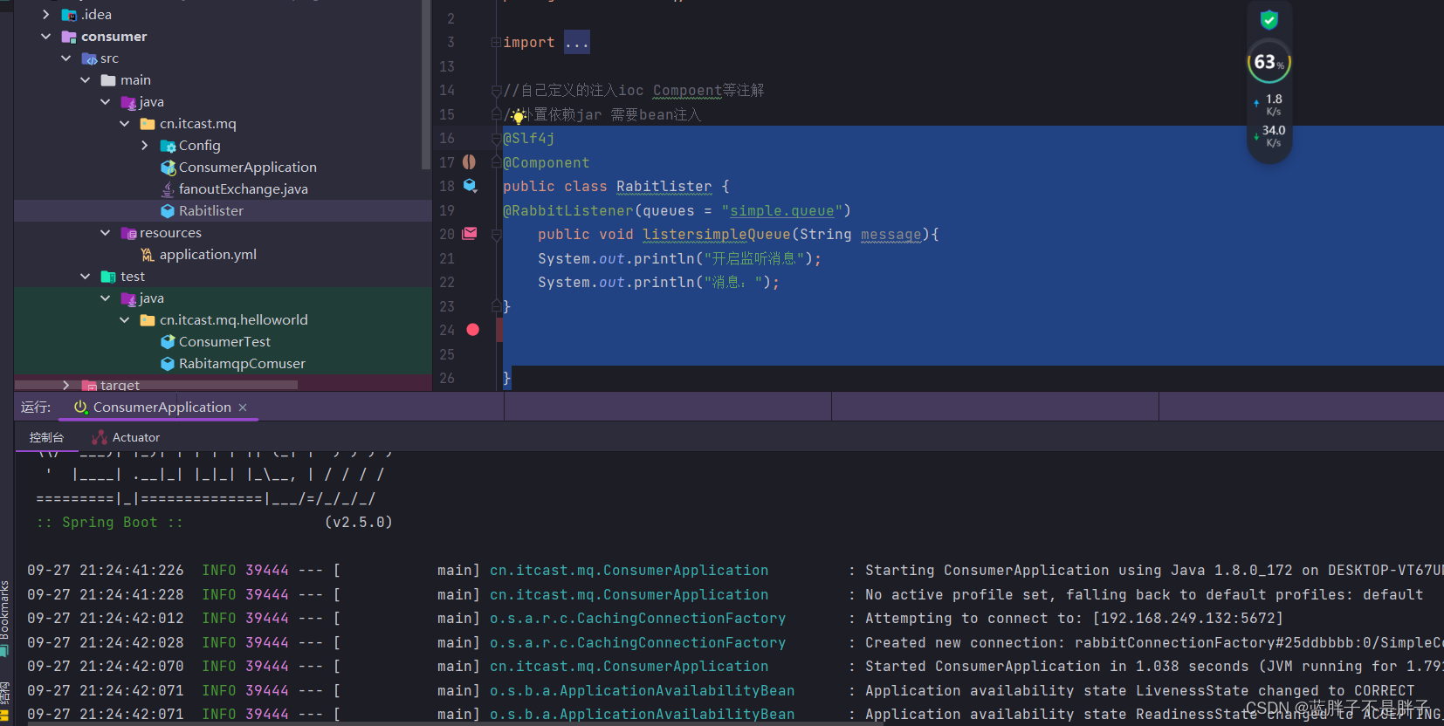
Task: Click the test folder icon
Action: click(108, 277)
